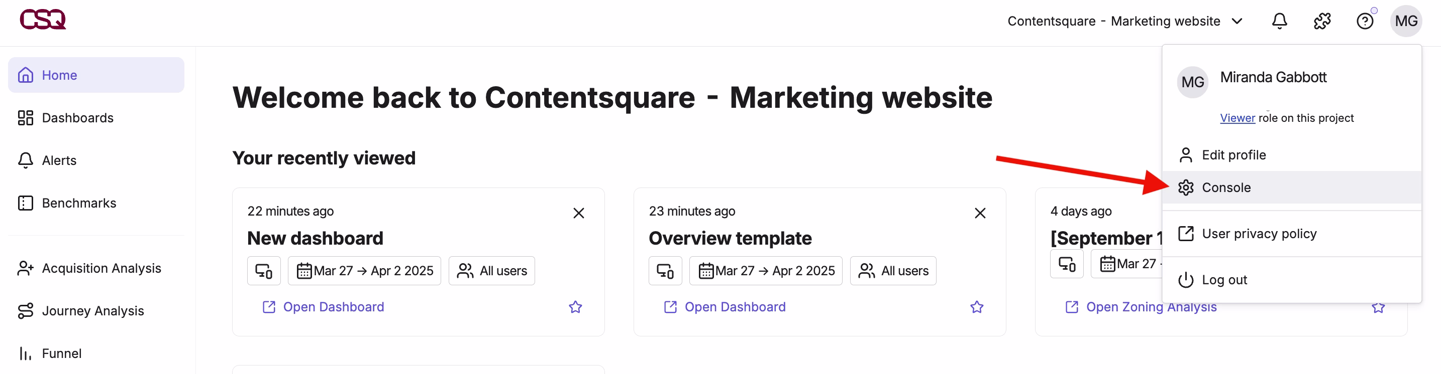Click the 4 days ago timestamp
The width and height of the screenshot is (1441, 374).
1080,211
